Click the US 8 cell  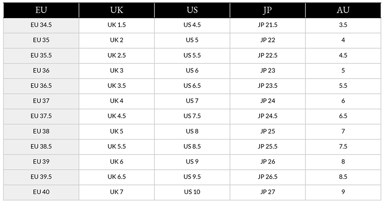click(192, 131)
